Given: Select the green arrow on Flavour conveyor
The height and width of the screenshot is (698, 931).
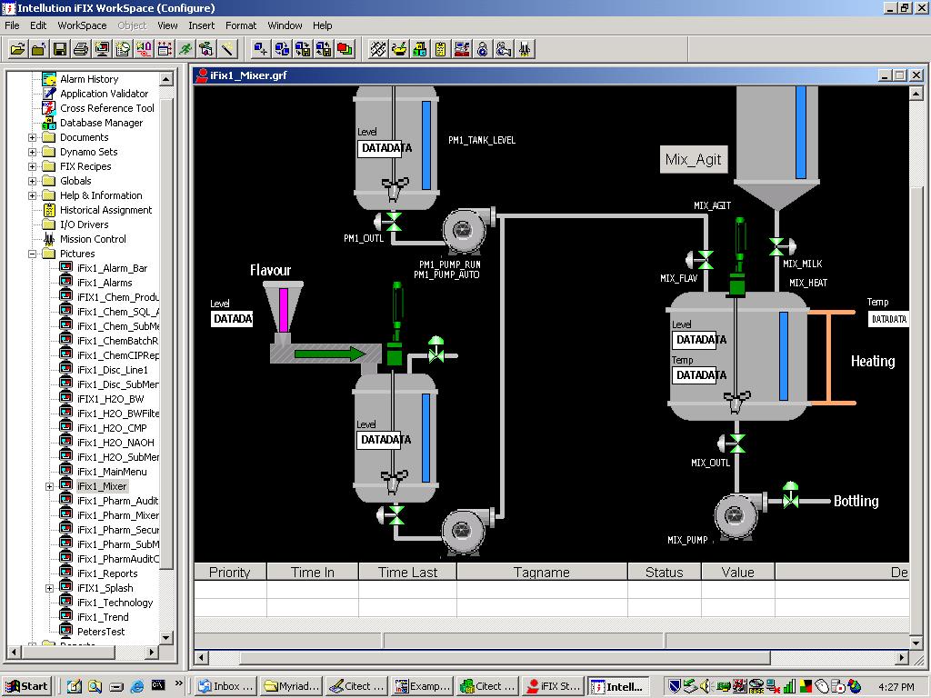Looking at the screenshot, I should (330, 354).
